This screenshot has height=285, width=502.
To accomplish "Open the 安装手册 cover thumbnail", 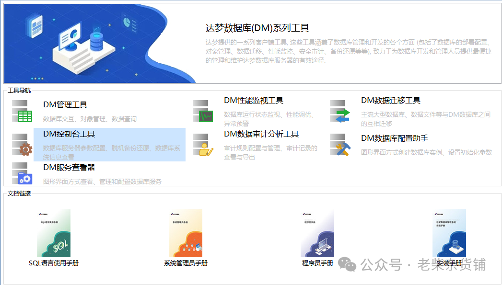I will click(449, 233).
